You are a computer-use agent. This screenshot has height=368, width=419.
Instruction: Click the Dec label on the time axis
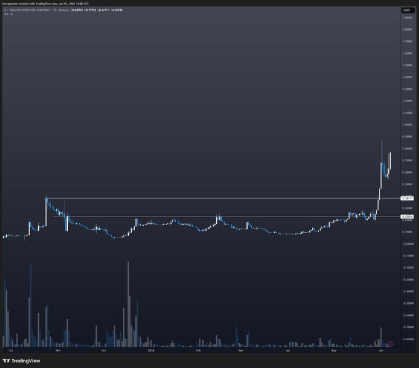click(104, 350)
